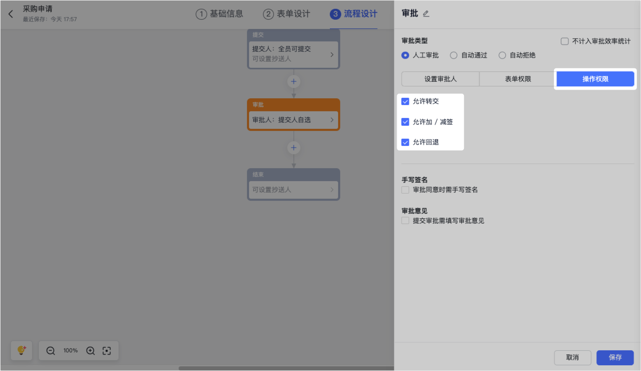
Task: Click the back arrow beside 采购申请
Action: pos(11,14)
